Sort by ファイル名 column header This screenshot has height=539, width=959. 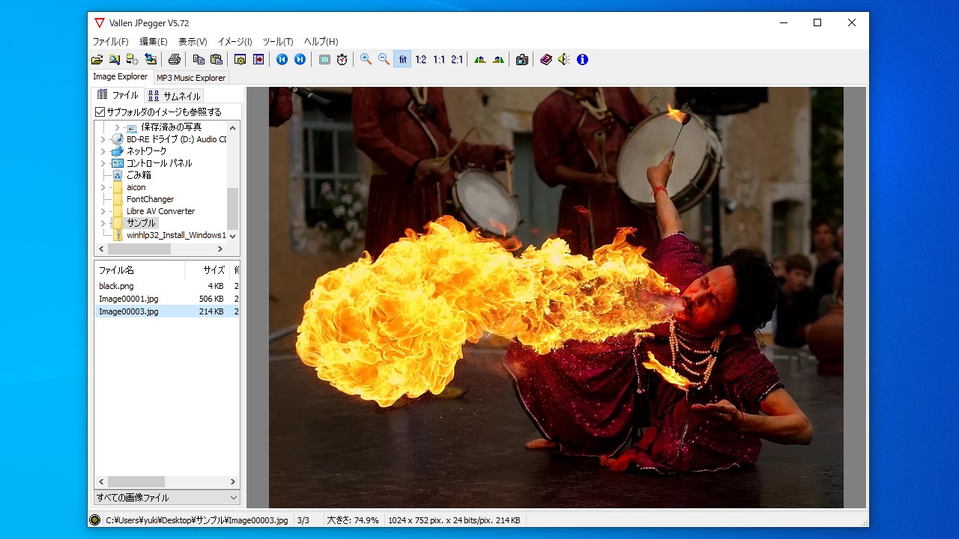139,270
